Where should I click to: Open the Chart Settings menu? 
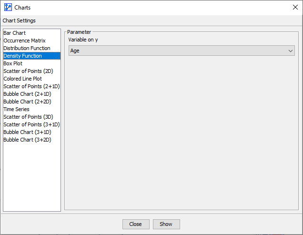coord(19,20)
